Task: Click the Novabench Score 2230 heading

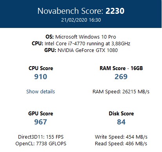Action: (81, 11)
